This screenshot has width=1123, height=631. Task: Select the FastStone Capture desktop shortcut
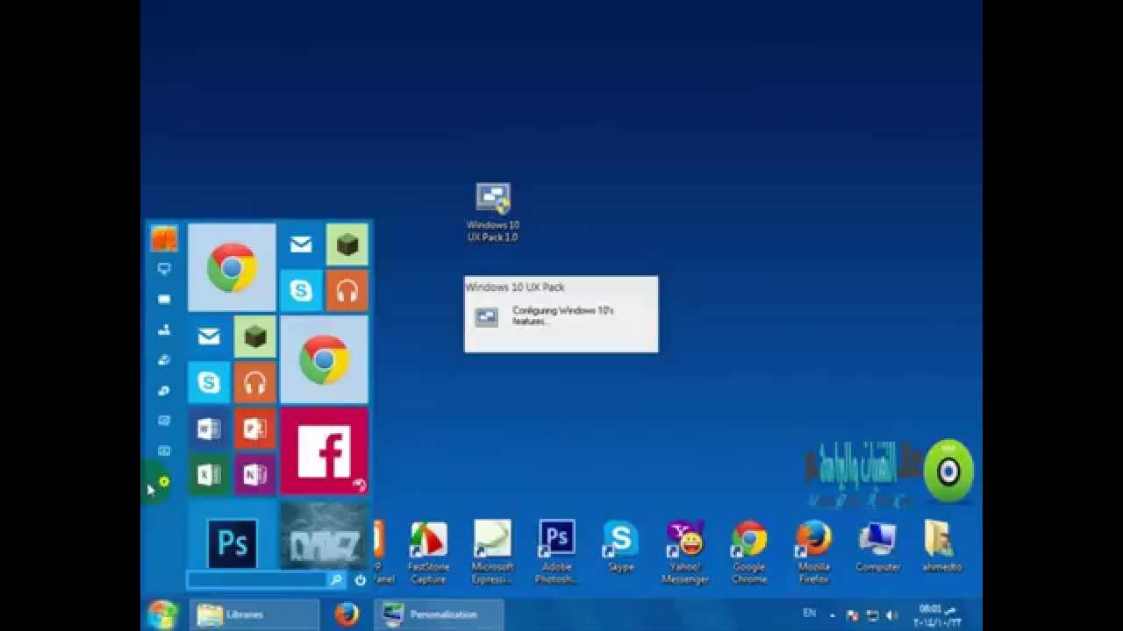(x=428, y=552)
